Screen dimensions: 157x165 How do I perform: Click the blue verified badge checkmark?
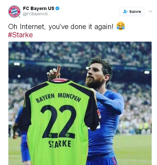pyautogui.click(x=57, y=8)
